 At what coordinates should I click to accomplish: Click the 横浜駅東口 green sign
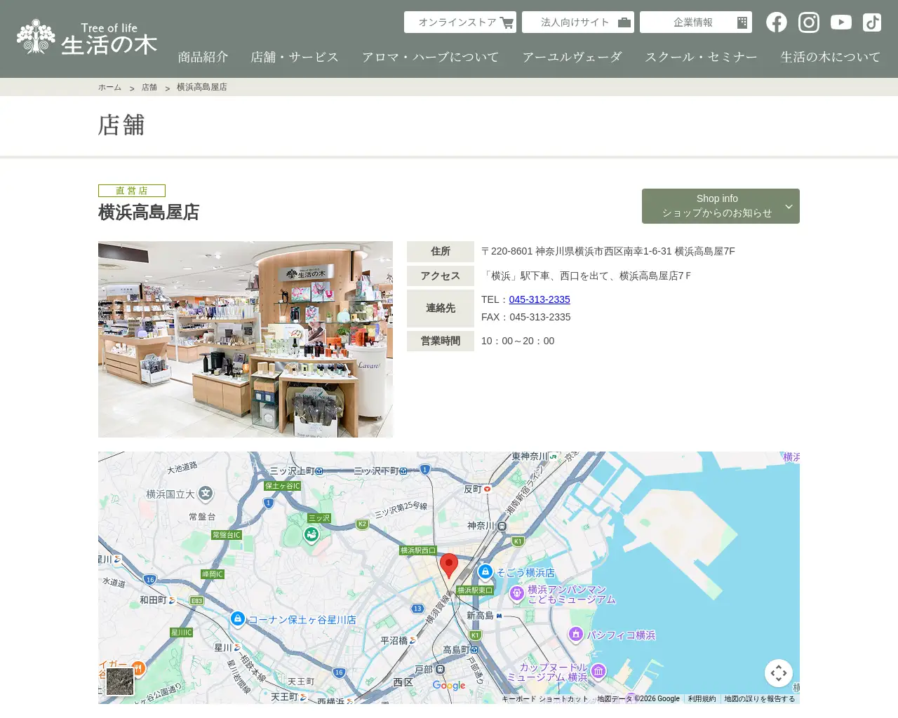pos(475,590)
